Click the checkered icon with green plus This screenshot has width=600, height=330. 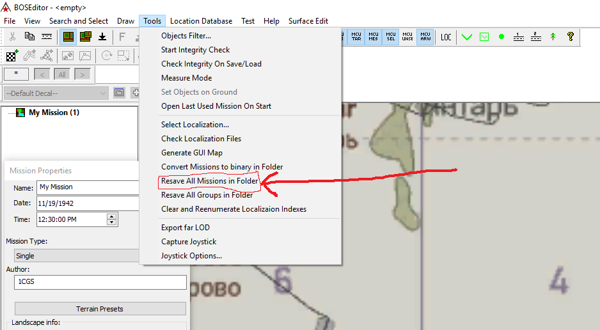tap(12, 56)
